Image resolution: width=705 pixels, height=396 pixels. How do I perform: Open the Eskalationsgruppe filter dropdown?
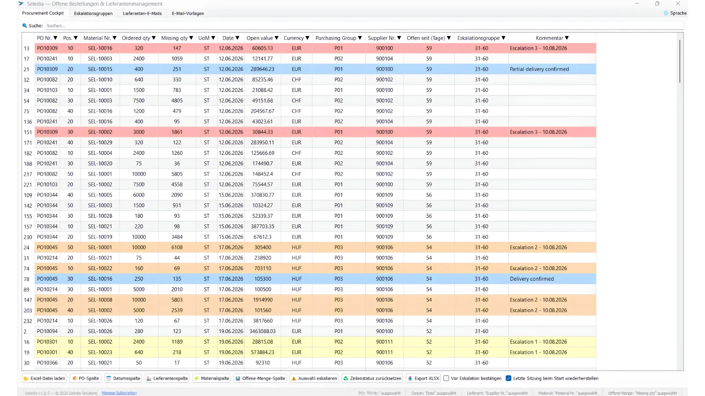click(504, 38)
